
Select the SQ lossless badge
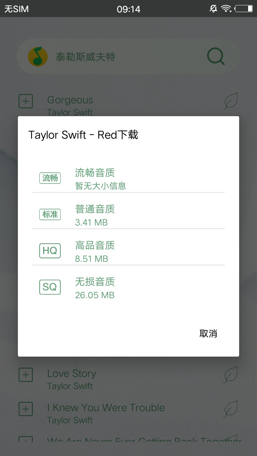click(x=50, y=287)
